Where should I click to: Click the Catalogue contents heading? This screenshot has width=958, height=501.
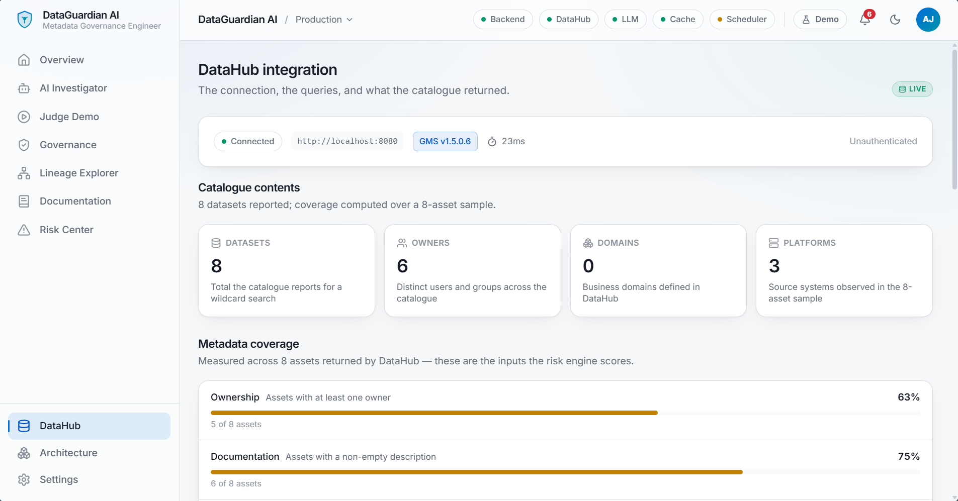(249, 188)
